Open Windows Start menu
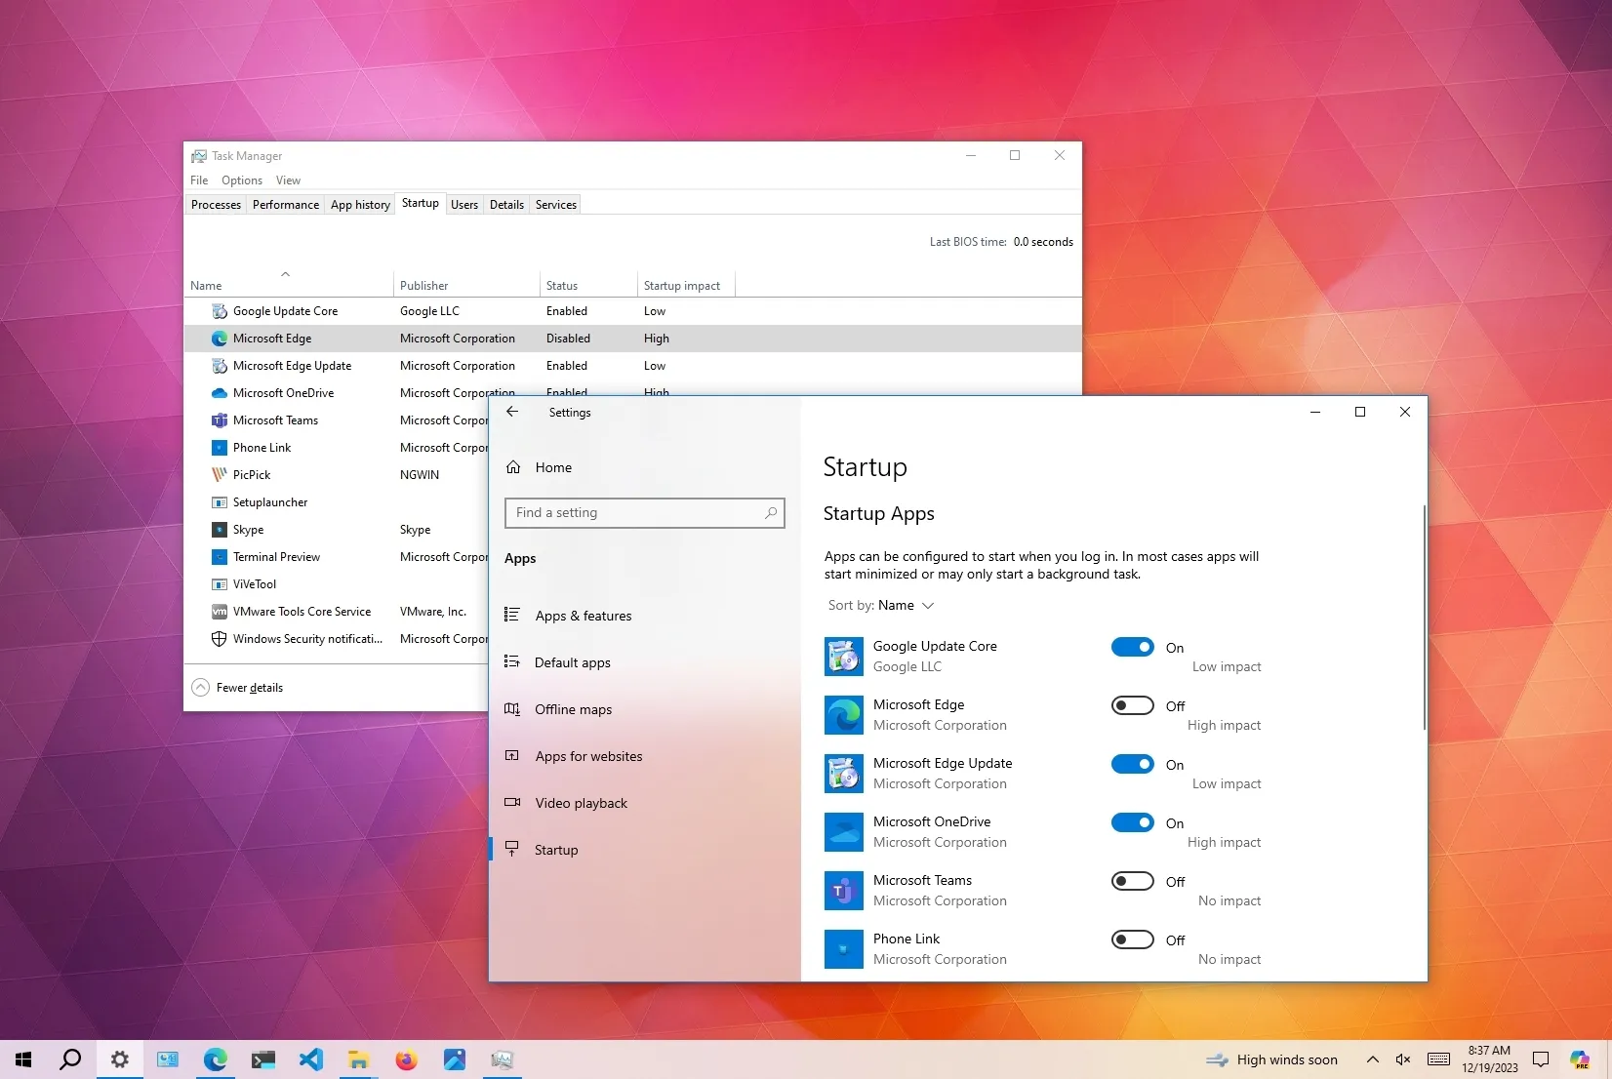The width and height of the screenshot is (1612, 1079). (23, 1059)
